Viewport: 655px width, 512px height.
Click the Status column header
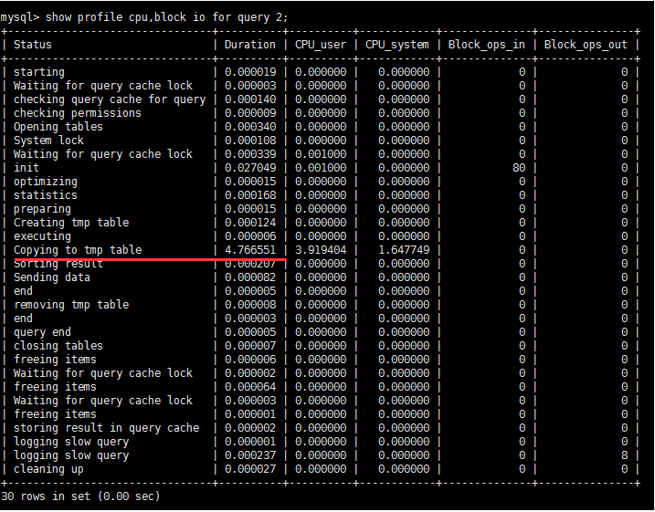[33, 45]
